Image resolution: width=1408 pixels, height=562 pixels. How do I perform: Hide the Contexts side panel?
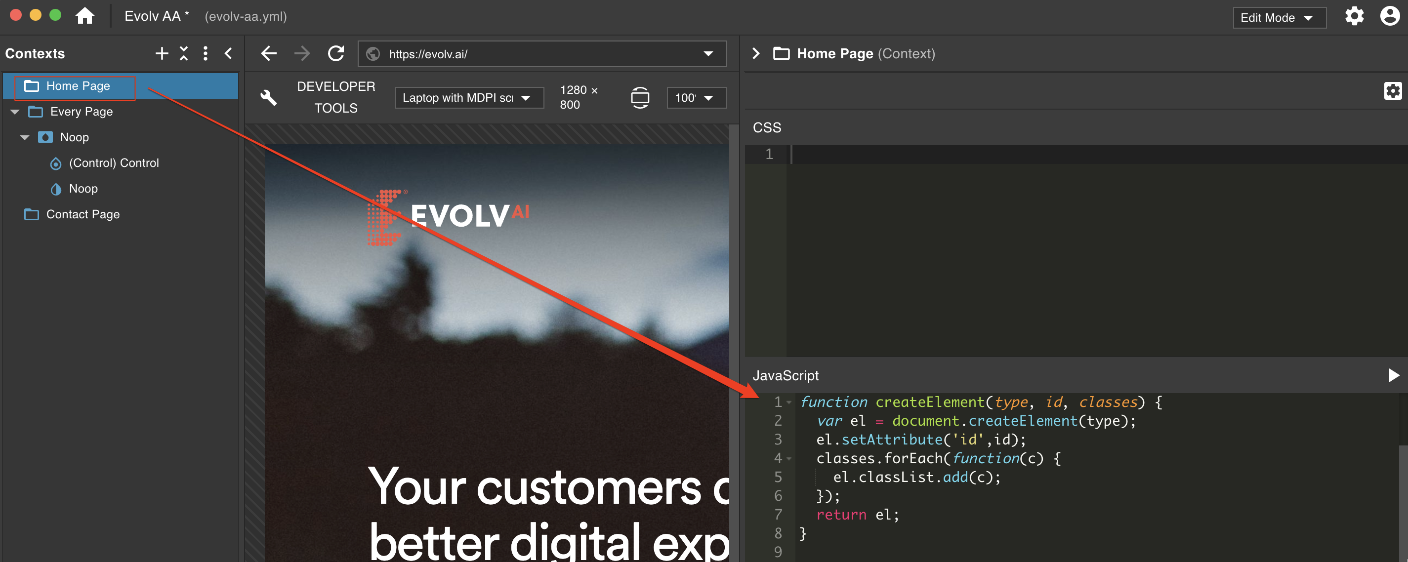click(228, 53)
